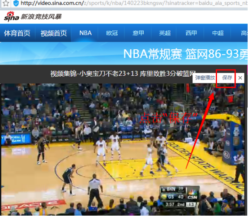Image resolution: width=248 pixels, height=216 pixels.
Task: Click the BKN GS scoreboard overlay
Action: click(180, 197)
